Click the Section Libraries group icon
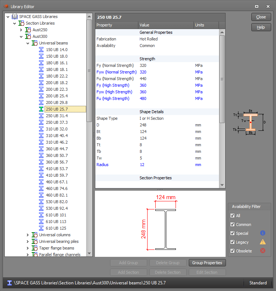Image resolution: width=276 pixels, height=291 pixels. click(x=21, y=23)
